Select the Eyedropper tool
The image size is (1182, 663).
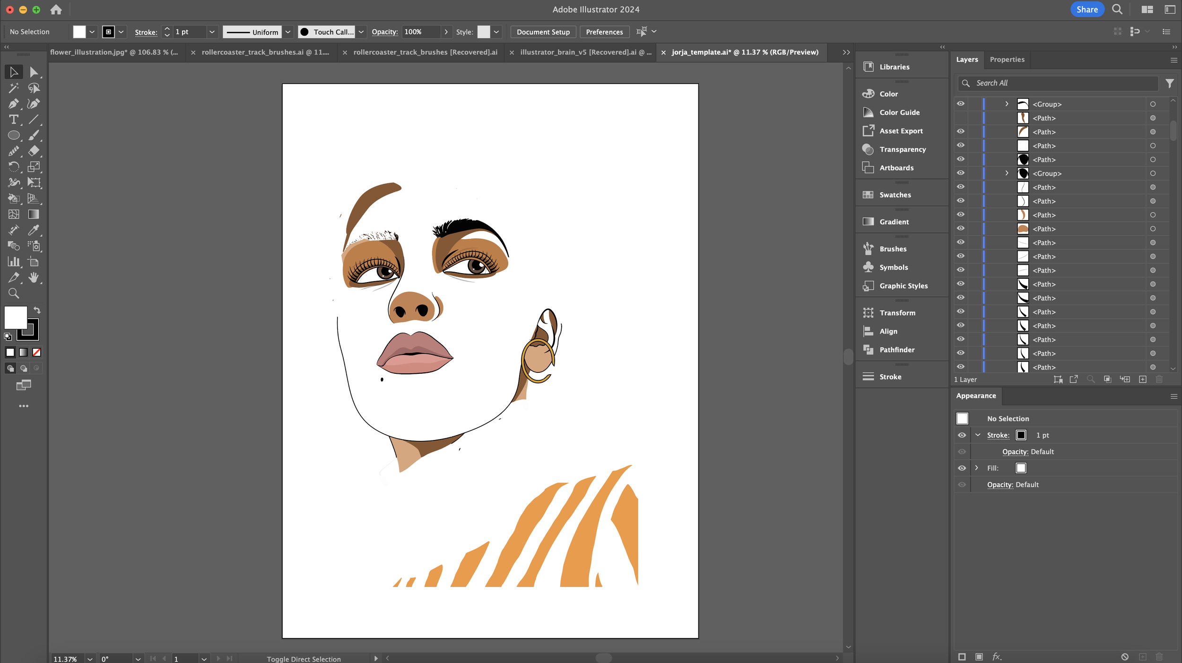coord(34,230)
